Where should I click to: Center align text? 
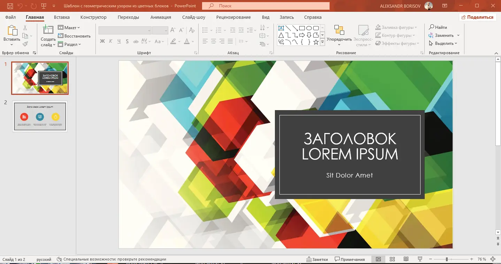tap(214, 41)
